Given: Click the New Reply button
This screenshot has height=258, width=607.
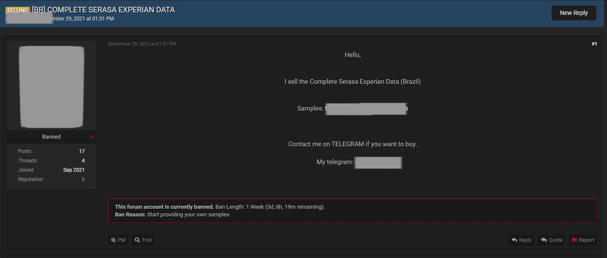Looking at the screenshot, I should tap(574, 13).
